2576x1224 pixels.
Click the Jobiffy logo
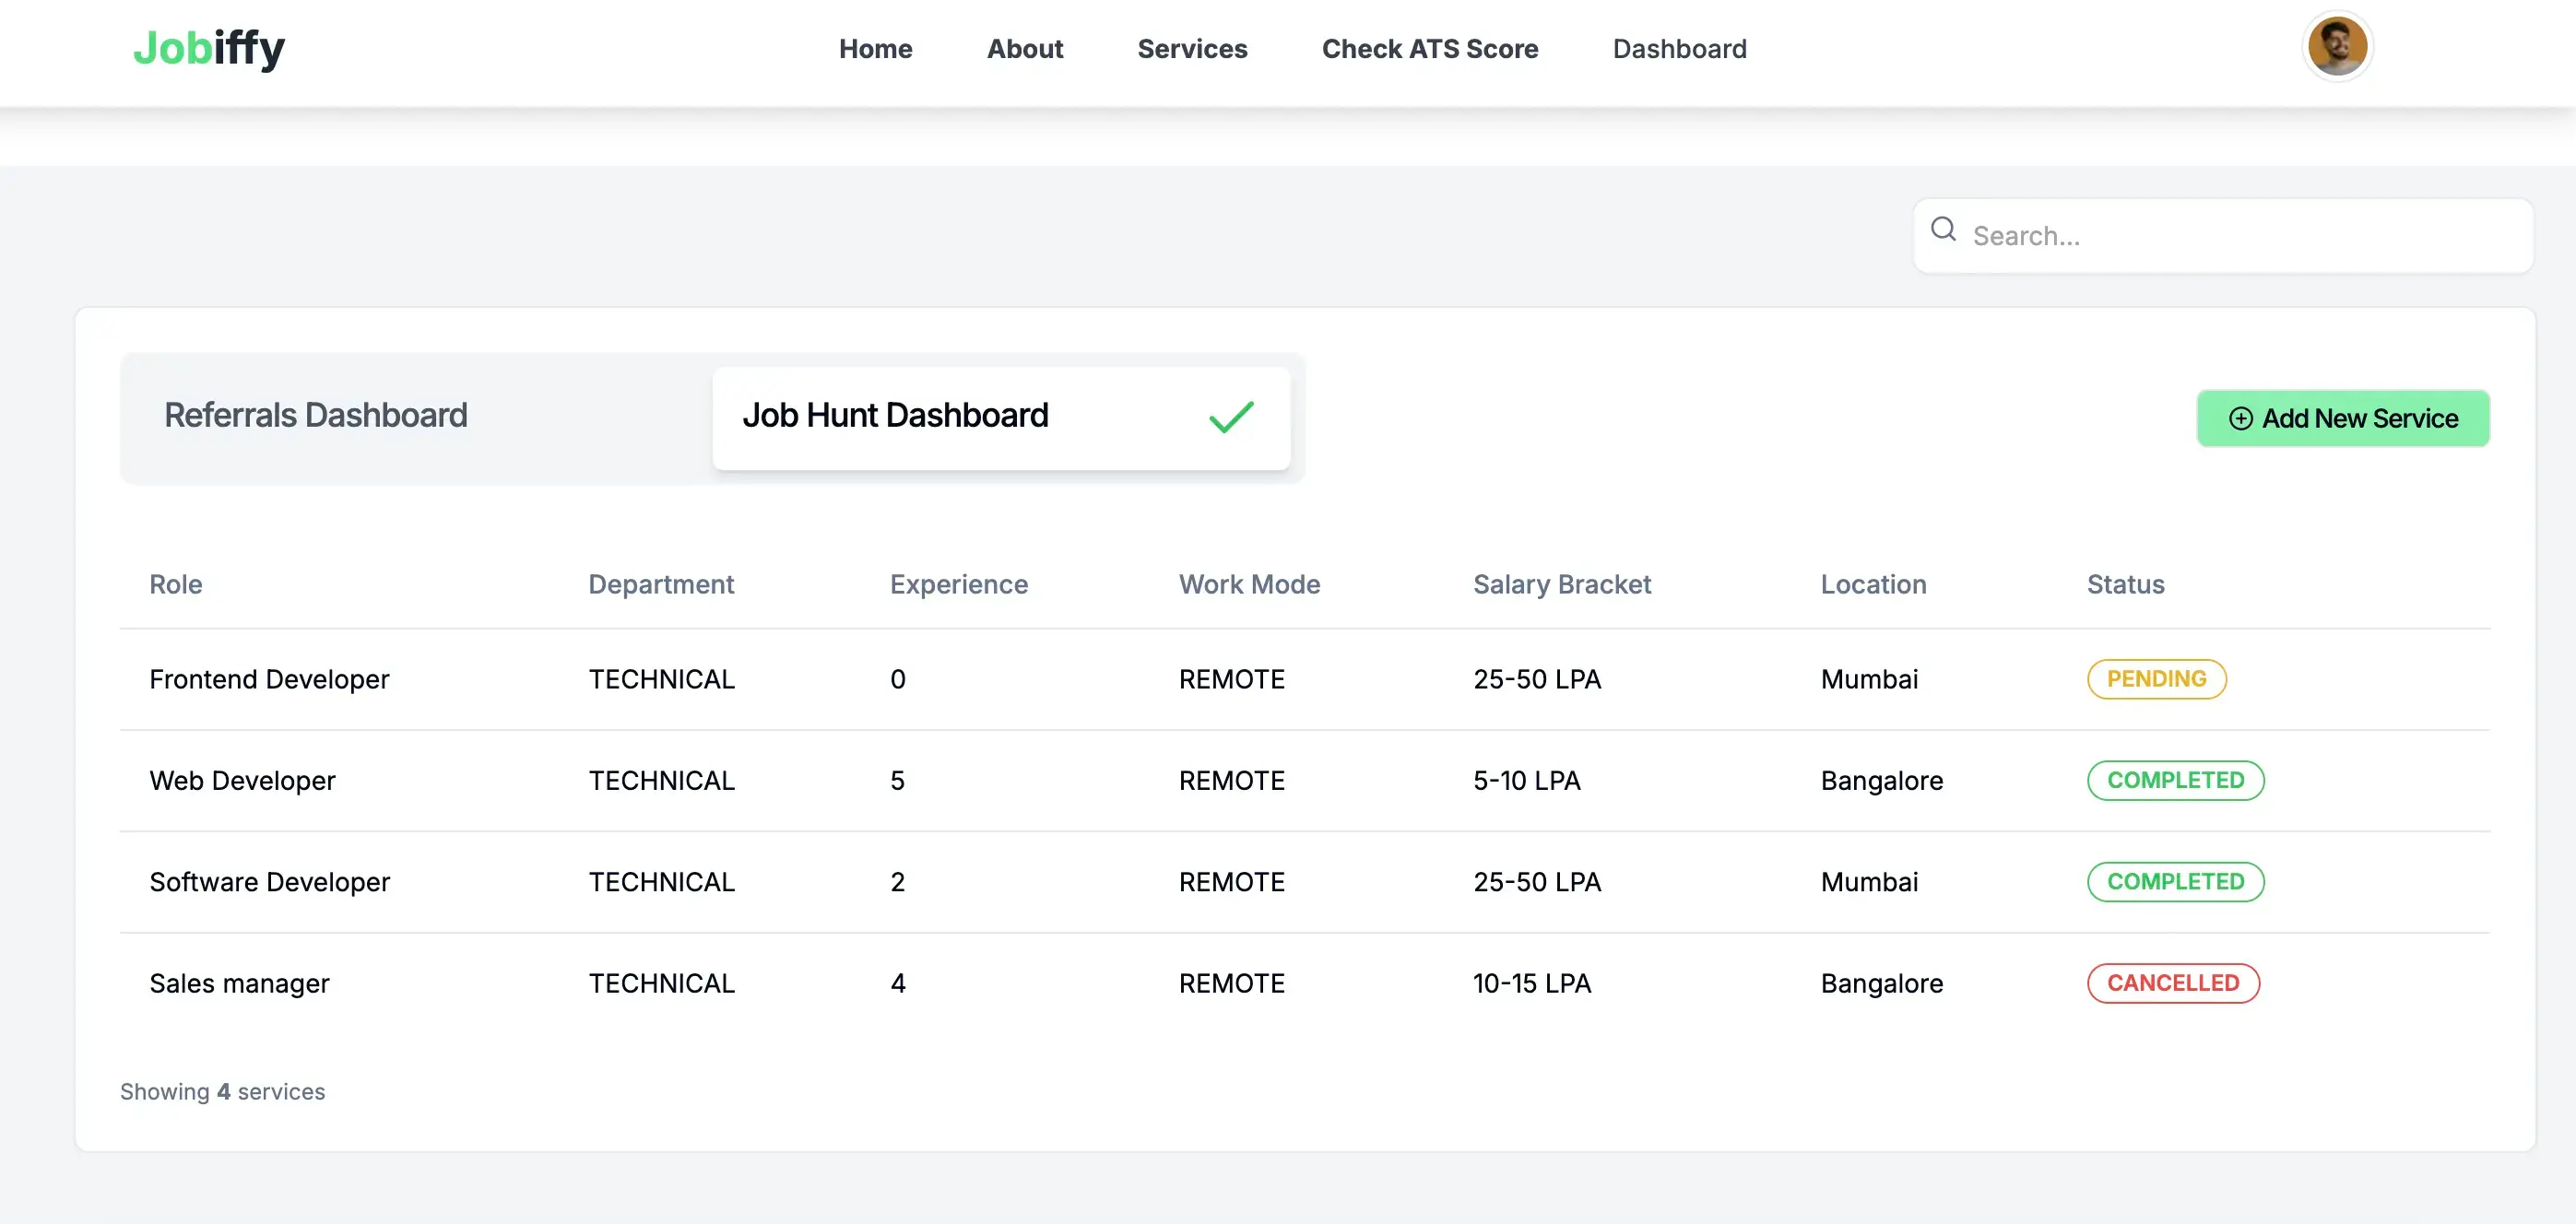[208, 47]
